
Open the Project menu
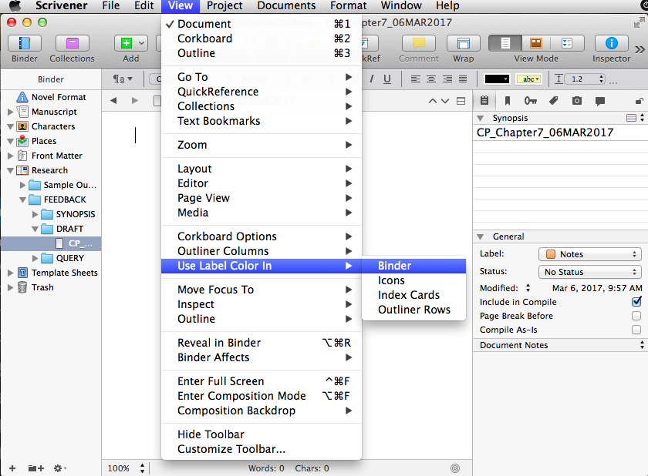coord(224,5)
